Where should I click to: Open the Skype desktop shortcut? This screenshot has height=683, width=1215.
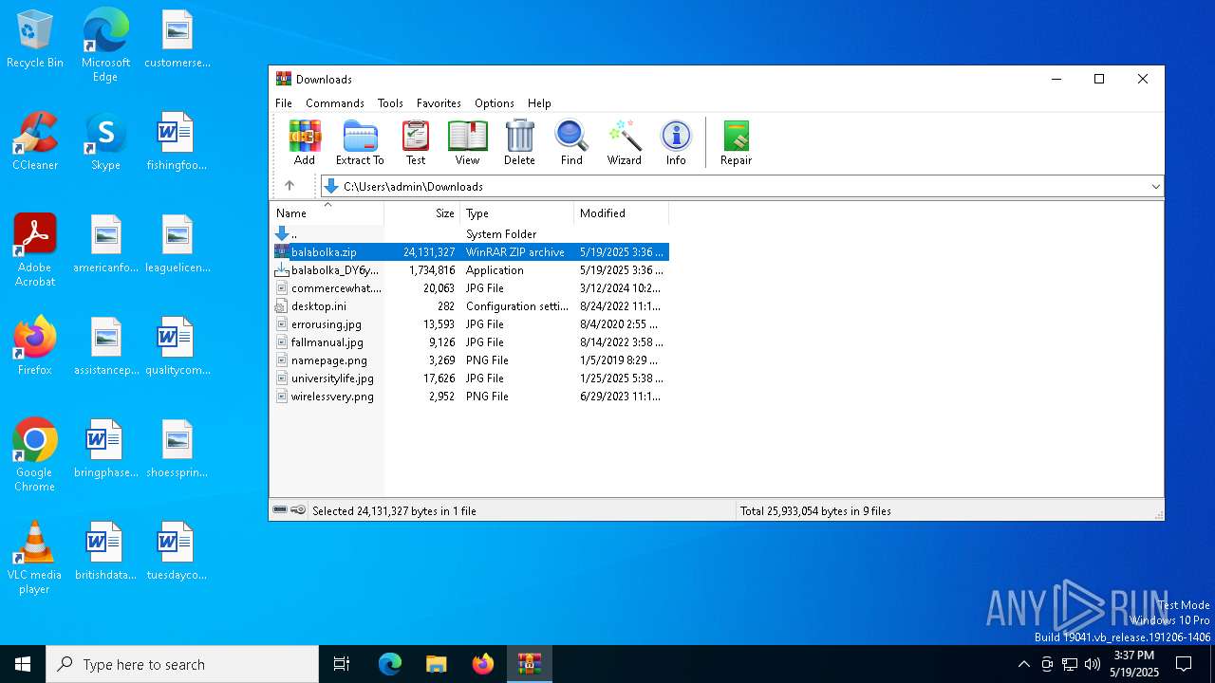click(x=105, y=141)
